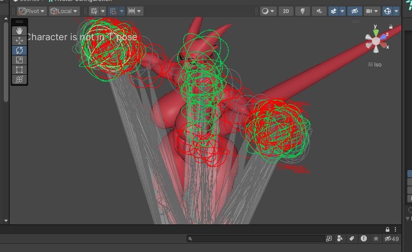Save search as favorite star
The height and width of the screenshot is (252, 412).
[376, 239]
